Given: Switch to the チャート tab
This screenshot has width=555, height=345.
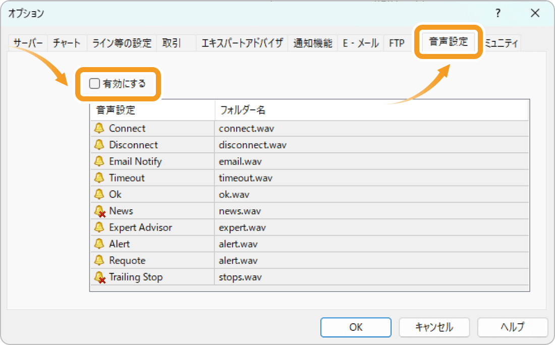Looking at the screenshot, I should click(67, 43).
